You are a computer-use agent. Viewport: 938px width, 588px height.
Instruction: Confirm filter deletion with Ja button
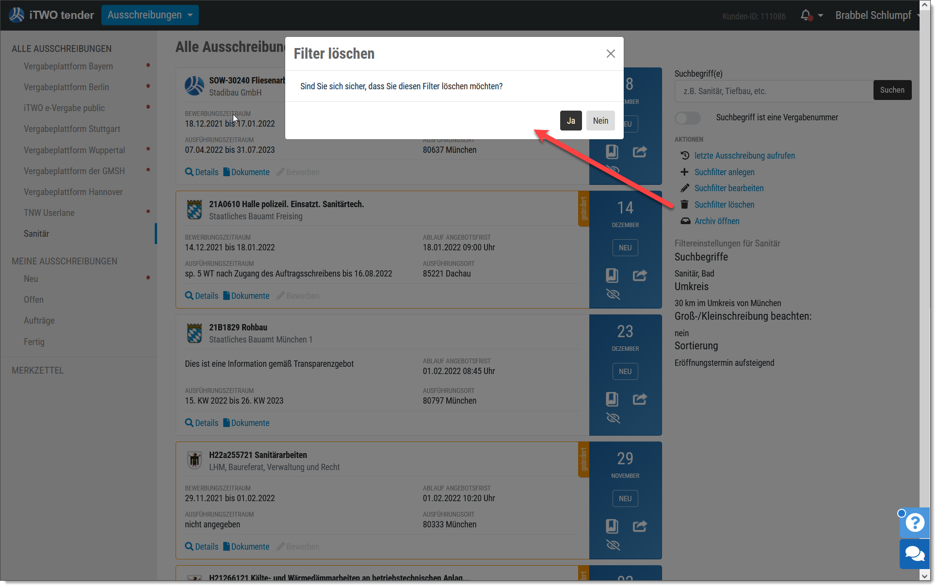[x=571, y=121]
